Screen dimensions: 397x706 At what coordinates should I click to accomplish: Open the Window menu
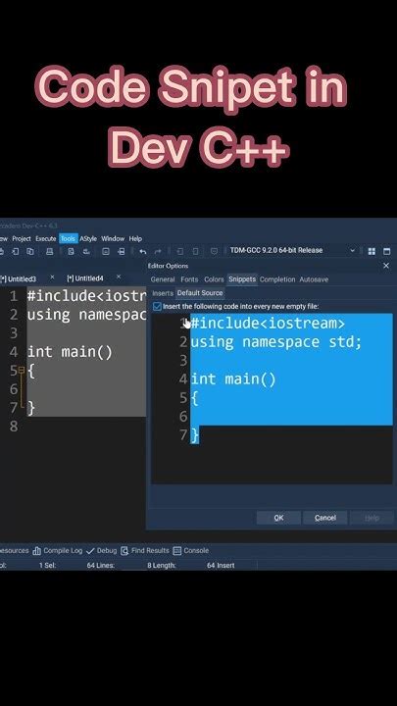(113, 238)
